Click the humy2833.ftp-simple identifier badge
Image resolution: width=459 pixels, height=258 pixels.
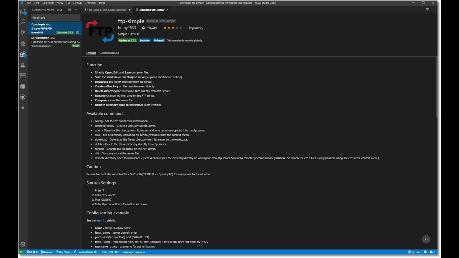161,21
